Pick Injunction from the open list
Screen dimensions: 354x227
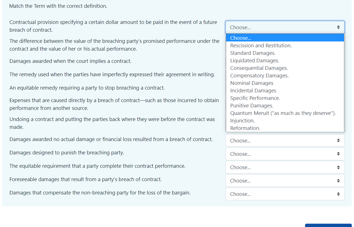(x=242, y=121)
